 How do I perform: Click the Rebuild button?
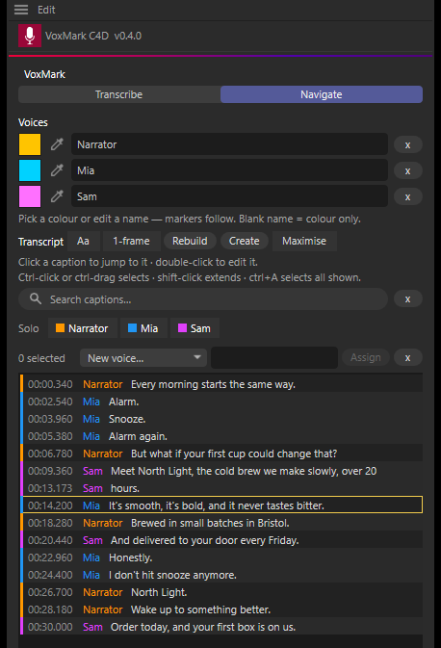point(190,241)
